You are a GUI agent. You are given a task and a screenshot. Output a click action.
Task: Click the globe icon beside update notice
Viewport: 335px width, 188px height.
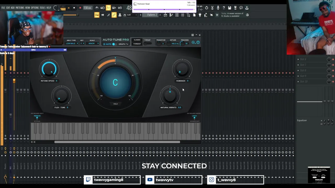247,15
